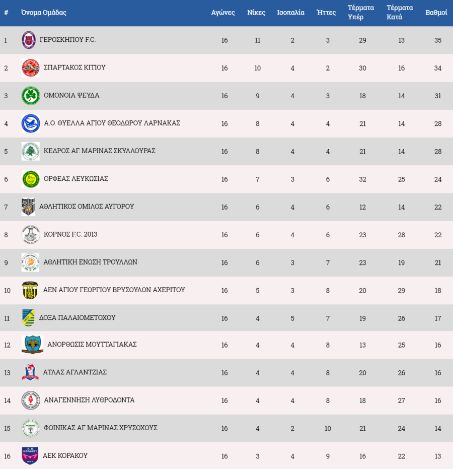This screenshot has height=469, width=453.
Task: Click the ΑΥΓΟΡΟΥ black and white shield
Action: (28, 207)
